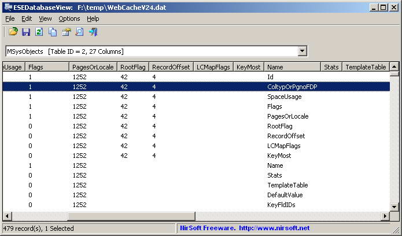Click 42 RootFlag value in KeyMost row
The height and width of the screenshot is (236, 402).
click(124, 156)
